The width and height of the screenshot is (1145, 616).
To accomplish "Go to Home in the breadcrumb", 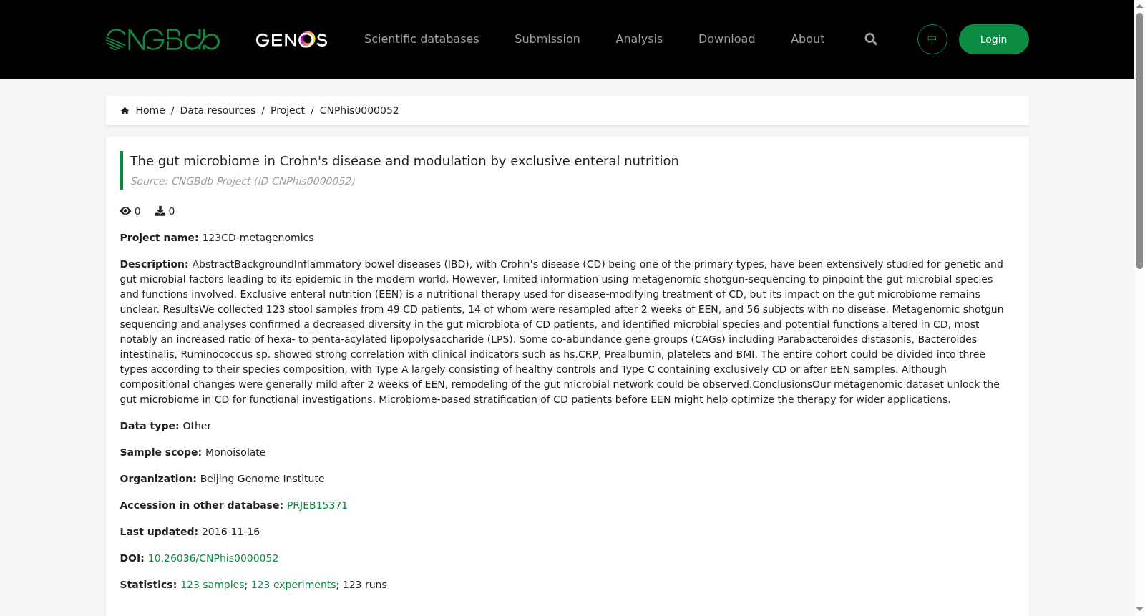I will click(x=150, y=110).
